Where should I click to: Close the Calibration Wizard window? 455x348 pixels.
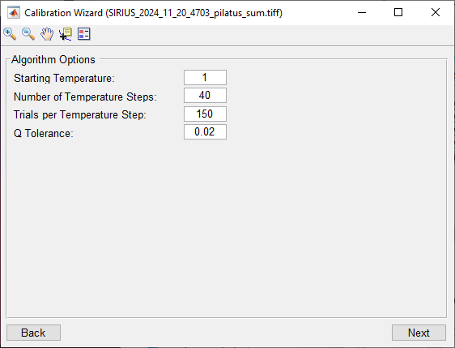[x=436, y=12]
